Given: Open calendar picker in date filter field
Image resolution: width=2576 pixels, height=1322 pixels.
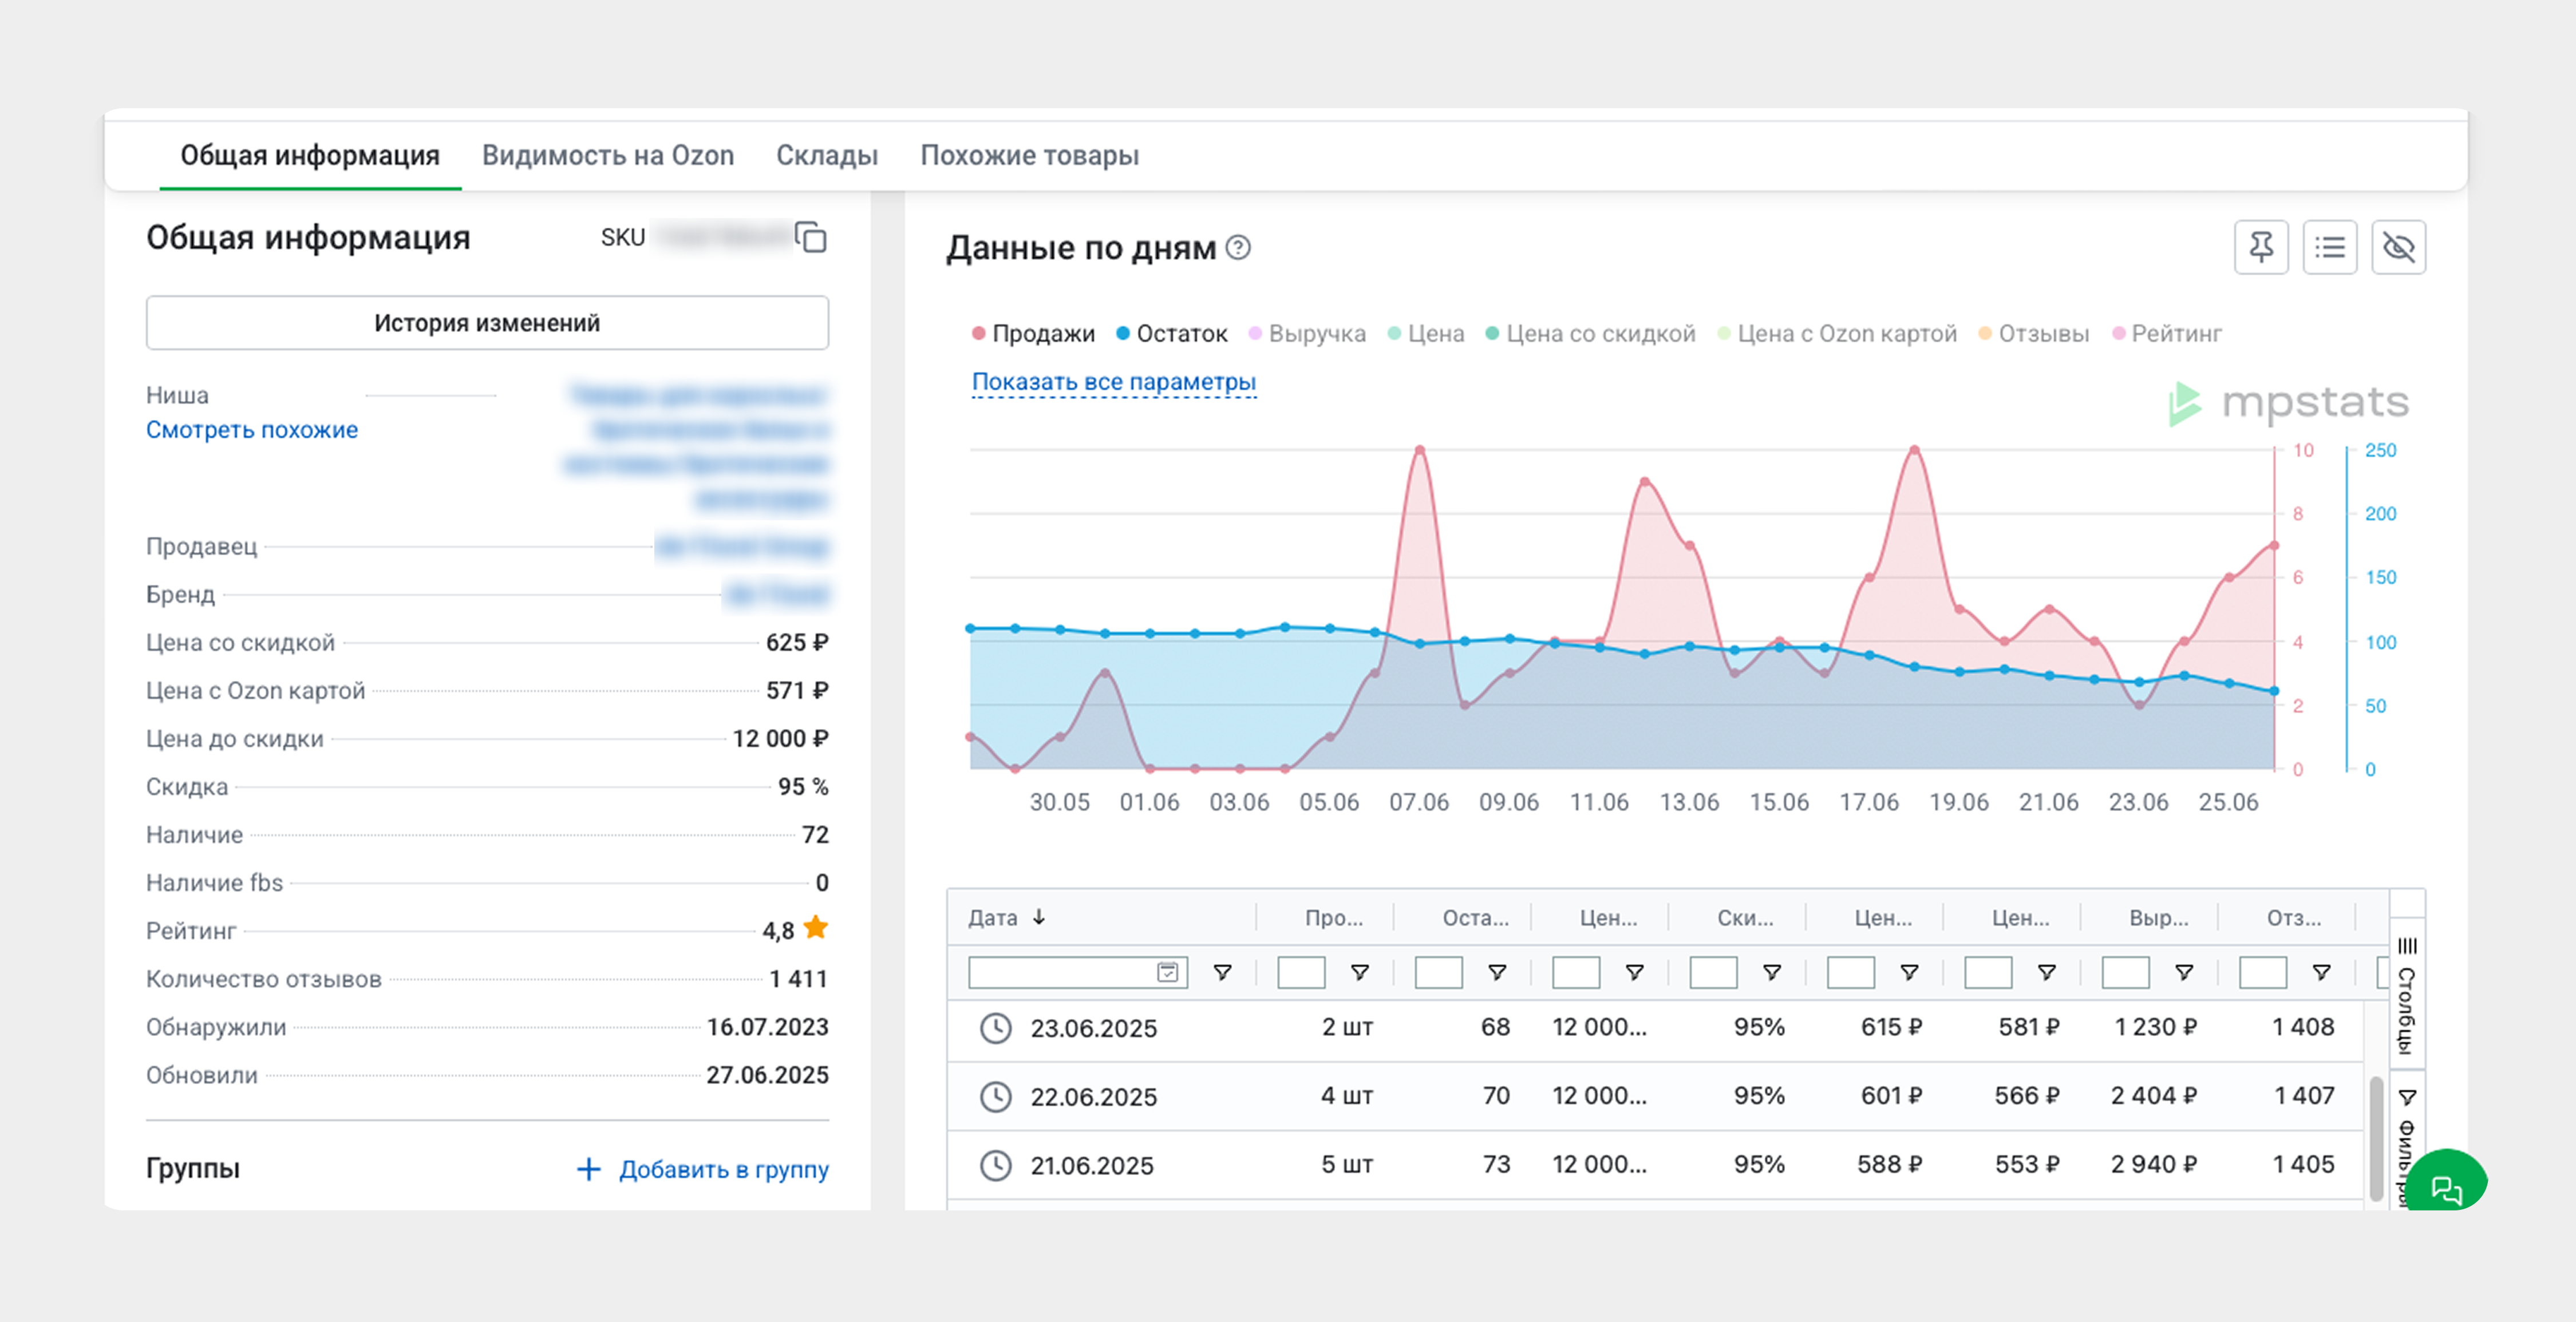Looking at the screenshot, I should pos(1167,972).
